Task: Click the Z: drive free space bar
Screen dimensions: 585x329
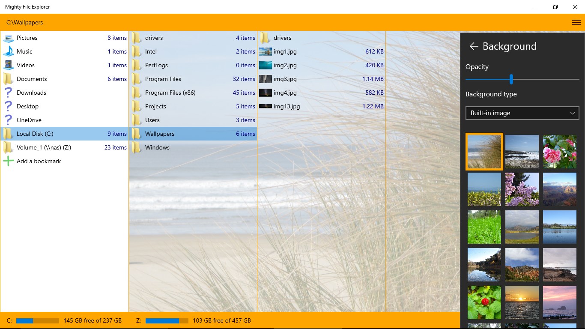Action: click(167, 320)
